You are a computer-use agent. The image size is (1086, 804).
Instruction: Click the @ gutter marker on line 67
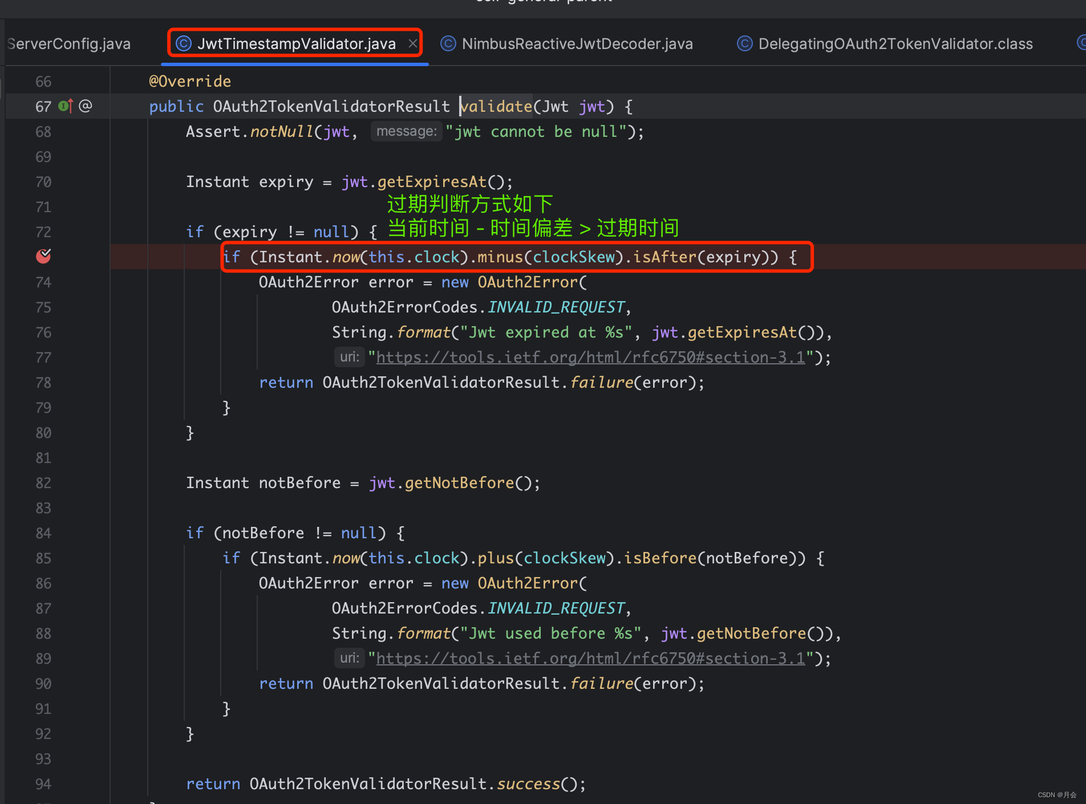click(85, 106)
